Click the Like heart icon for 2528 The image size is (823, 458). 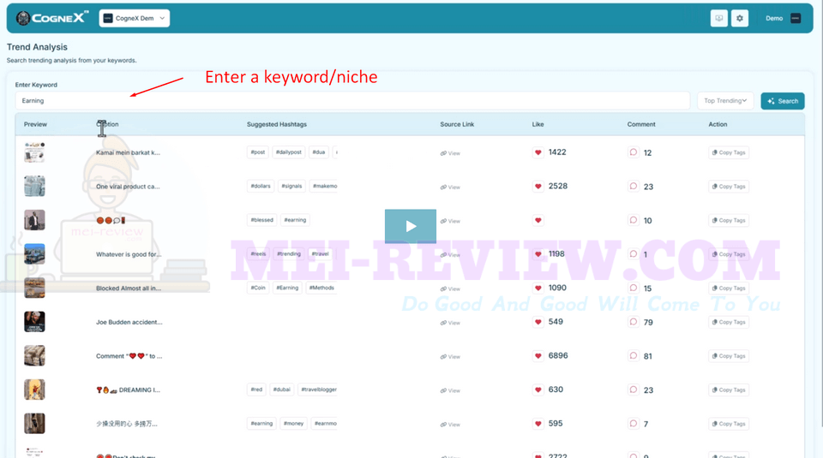(x=538, y=186)
